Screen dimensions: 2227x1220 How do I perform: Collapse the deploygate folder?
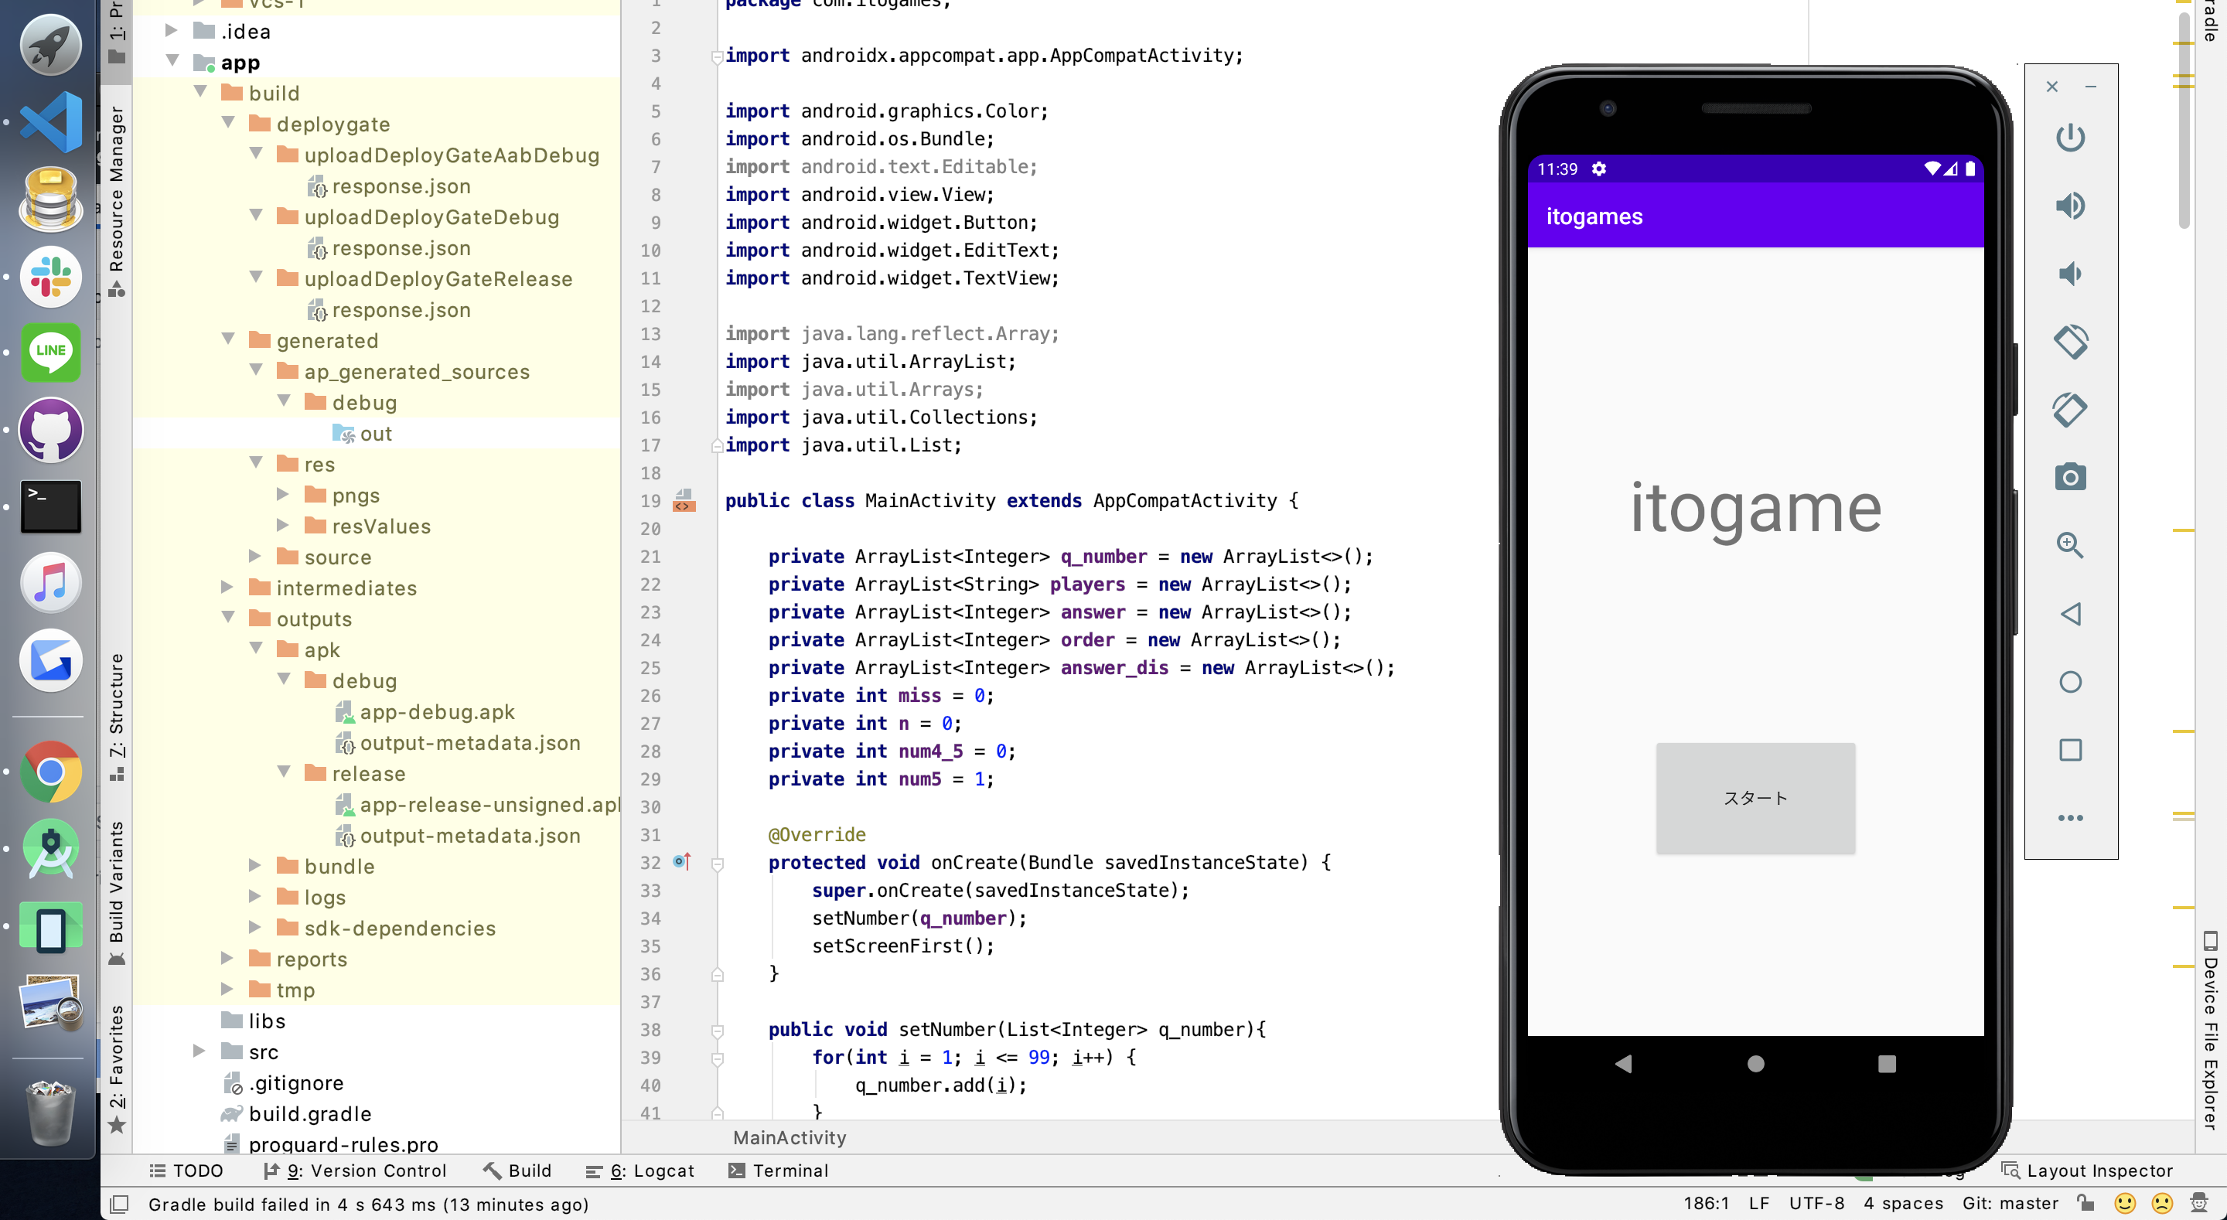coord(229,124)
